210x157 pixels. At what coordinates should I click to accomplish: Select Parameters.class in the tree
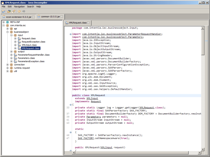click(x=26, y=58)
